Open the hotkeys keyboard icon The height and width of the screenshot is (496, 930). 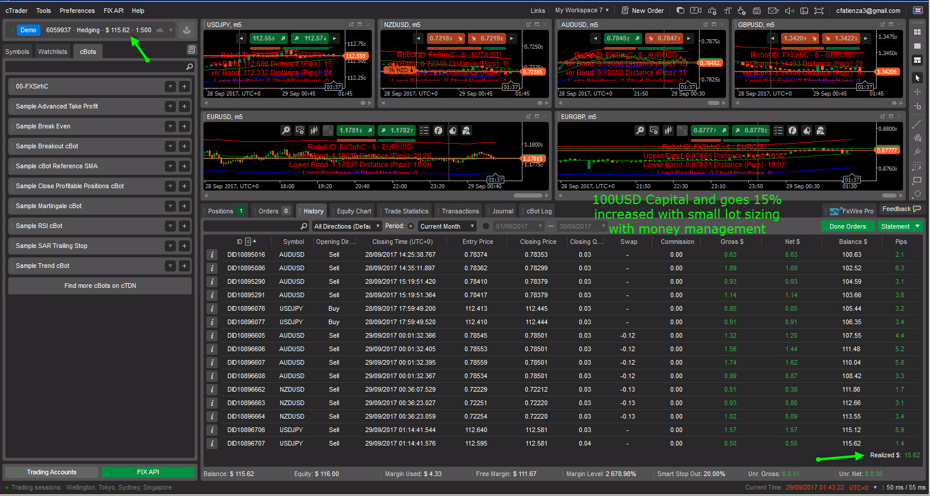[x=757, y=11]
